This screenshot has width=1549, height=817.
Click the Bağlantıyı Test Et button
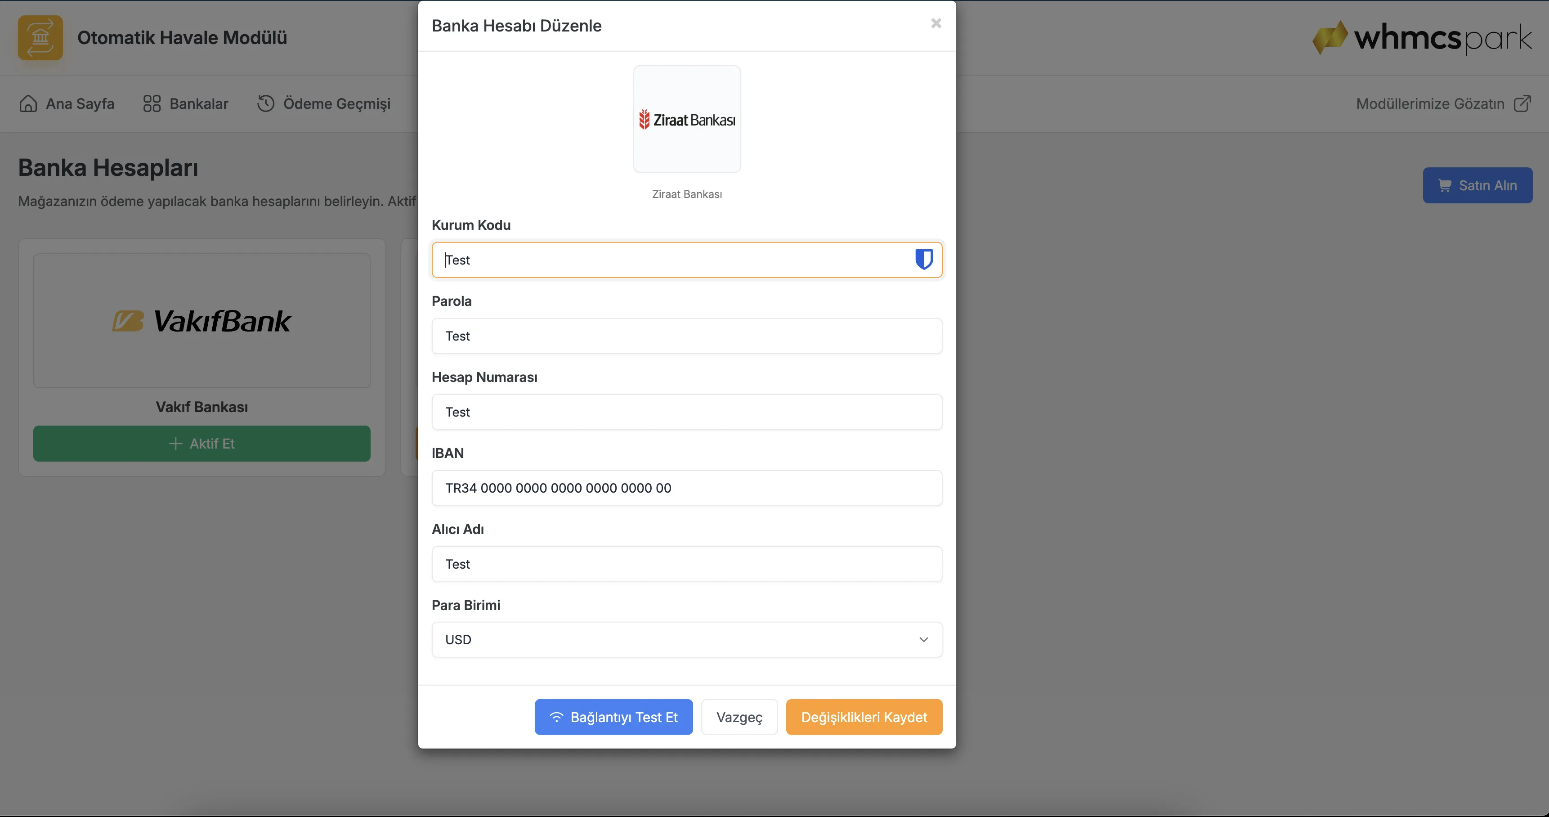click(x=613, y=717)
